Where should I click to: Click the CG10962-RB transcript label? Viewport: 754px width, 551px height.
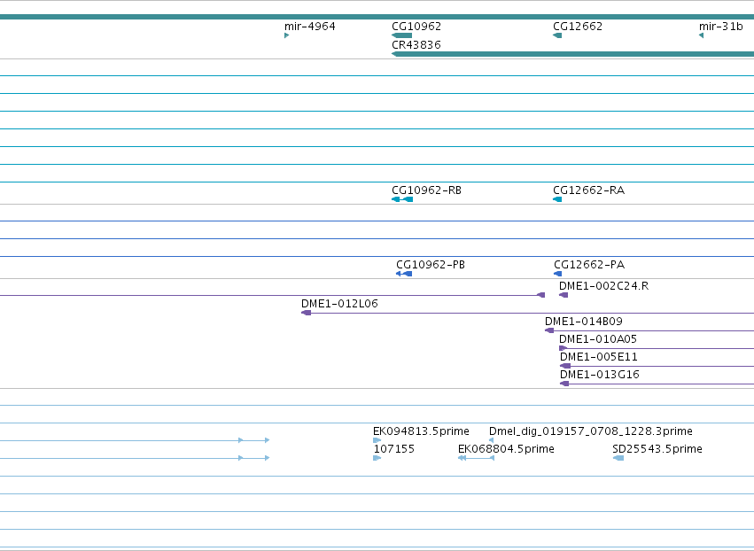coord(426,190)
